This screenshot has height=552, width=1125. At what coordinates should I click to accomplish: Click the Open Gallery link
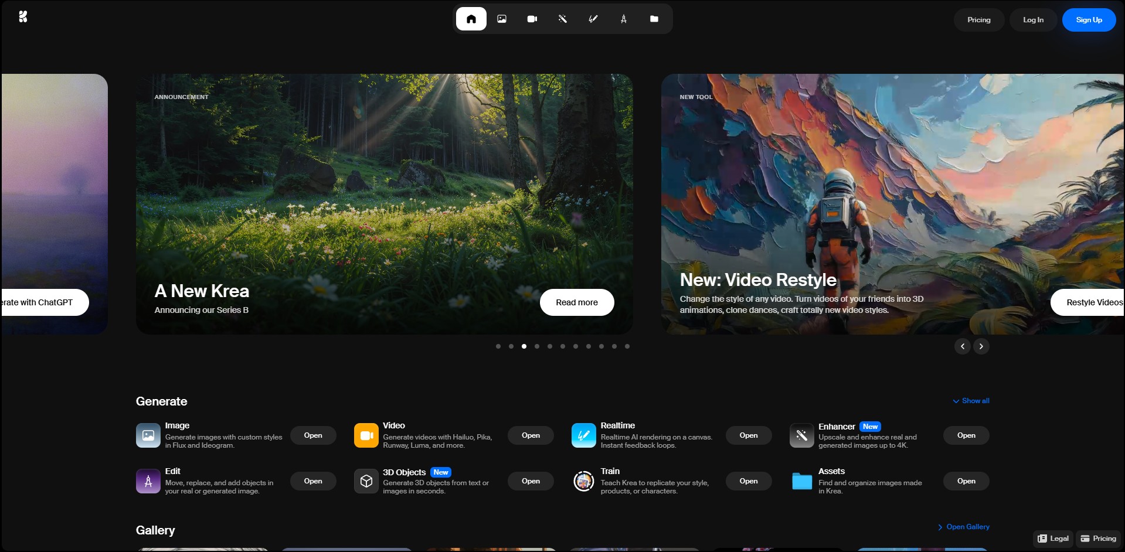tap(964, 527)
